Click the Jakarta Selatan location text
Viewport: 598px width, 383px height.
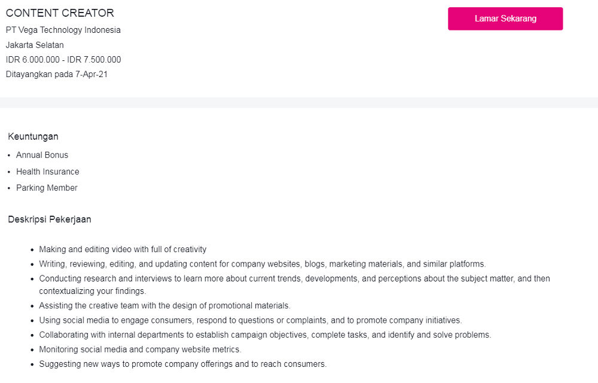(35, 45)
